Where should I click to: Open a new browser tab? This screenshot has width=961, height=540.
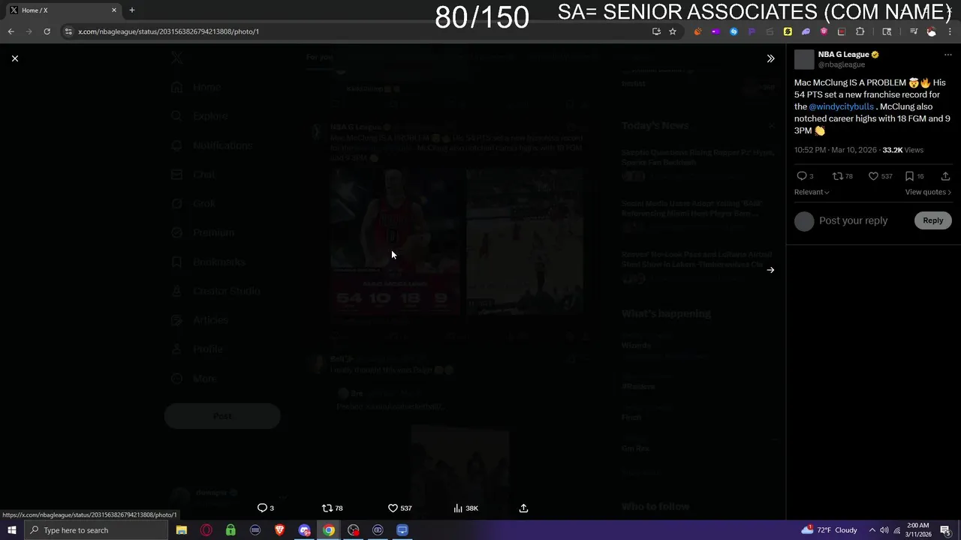(x=132, y=10)
